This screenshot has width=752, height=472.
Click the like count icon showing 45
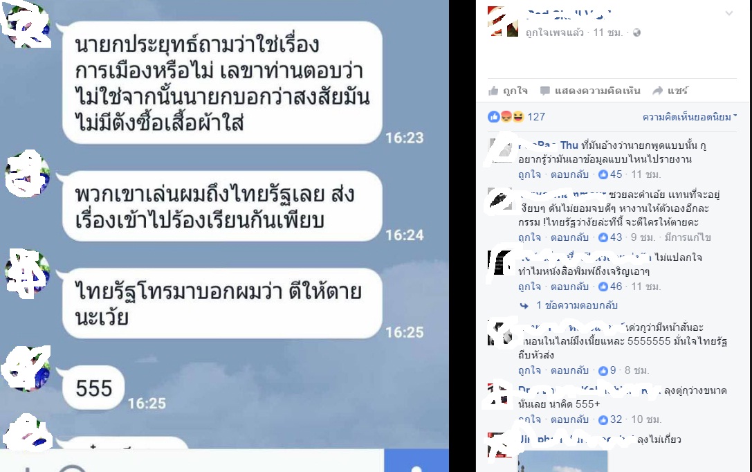[x=603, y=174]
